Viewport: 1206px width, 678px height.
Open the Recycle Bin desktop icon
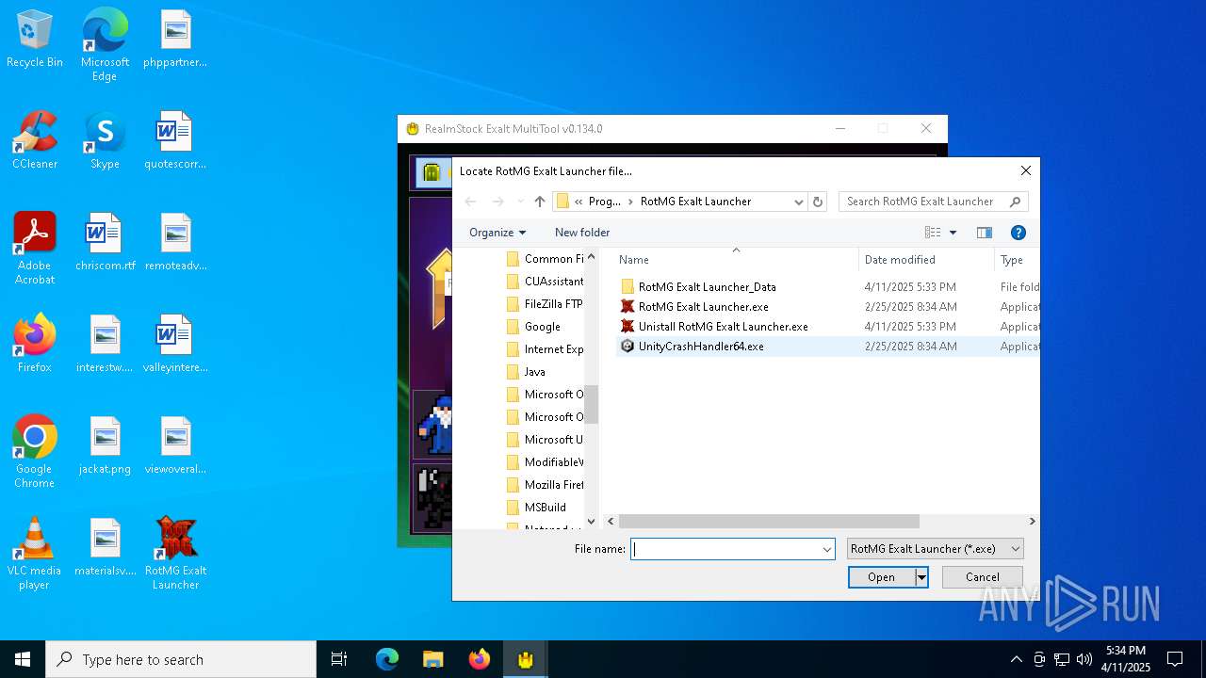[x=35, y=40]
